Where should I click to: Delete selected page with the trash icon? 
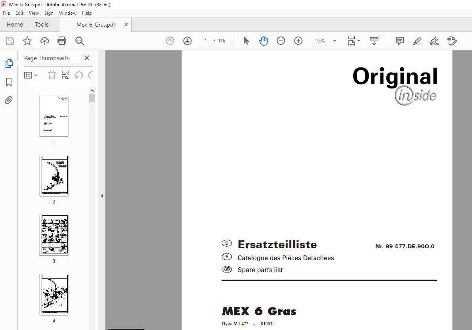[52, 75]
